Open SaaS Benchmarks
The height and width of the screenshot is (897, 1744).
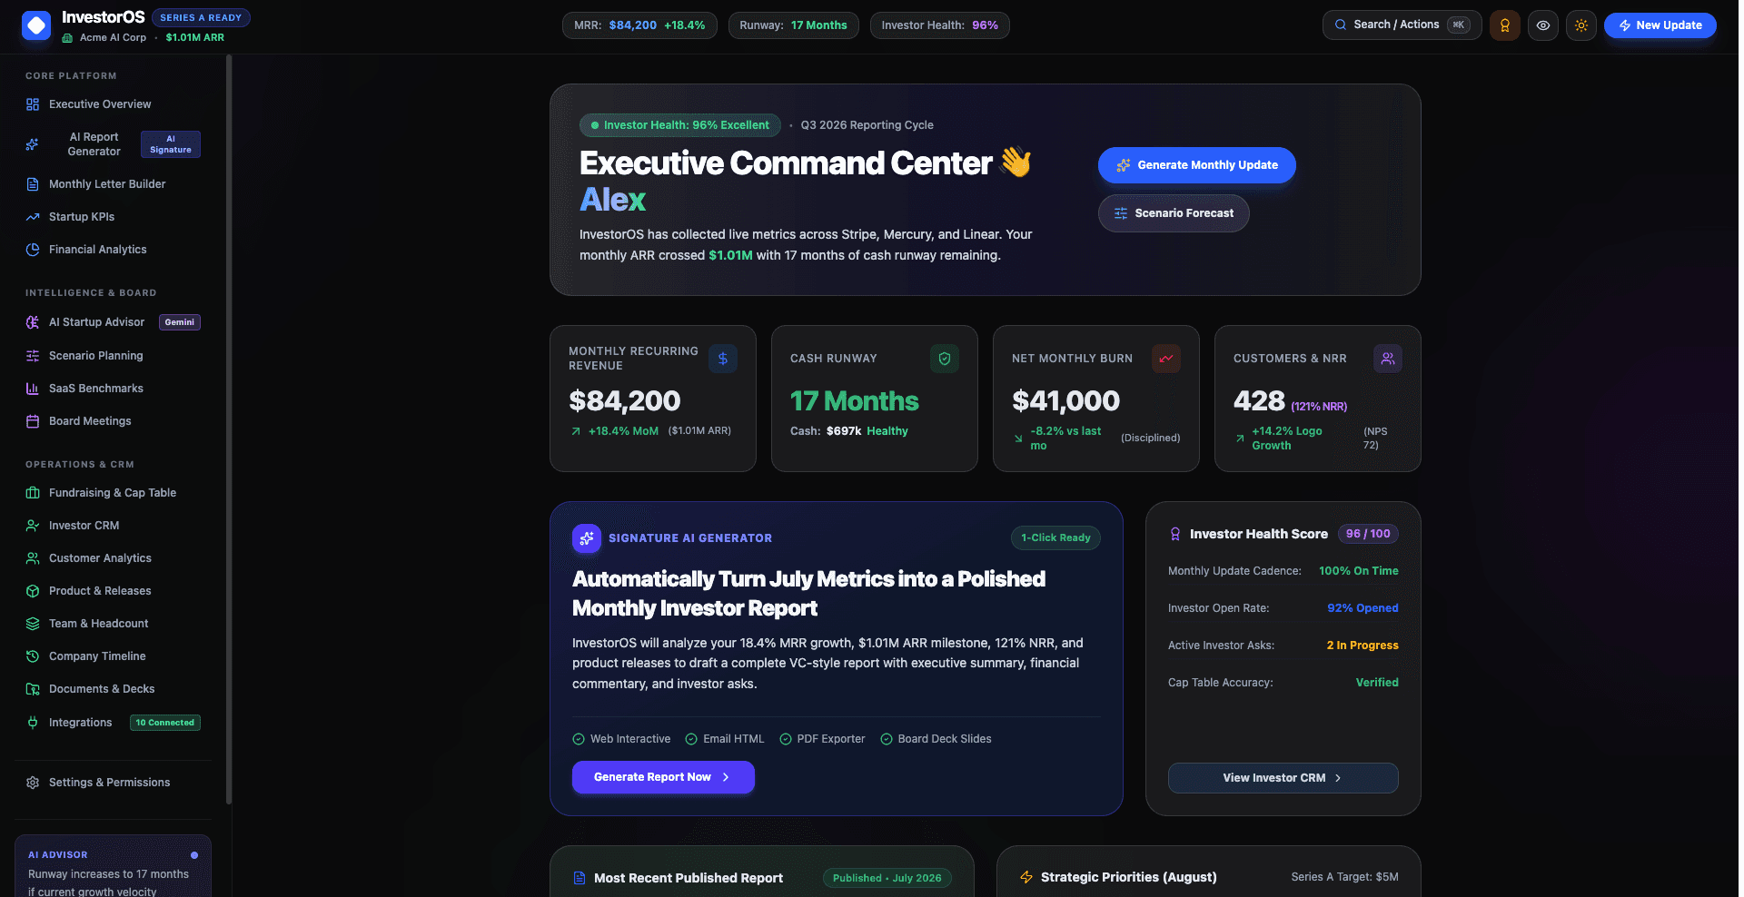click(x=113, y=389)
